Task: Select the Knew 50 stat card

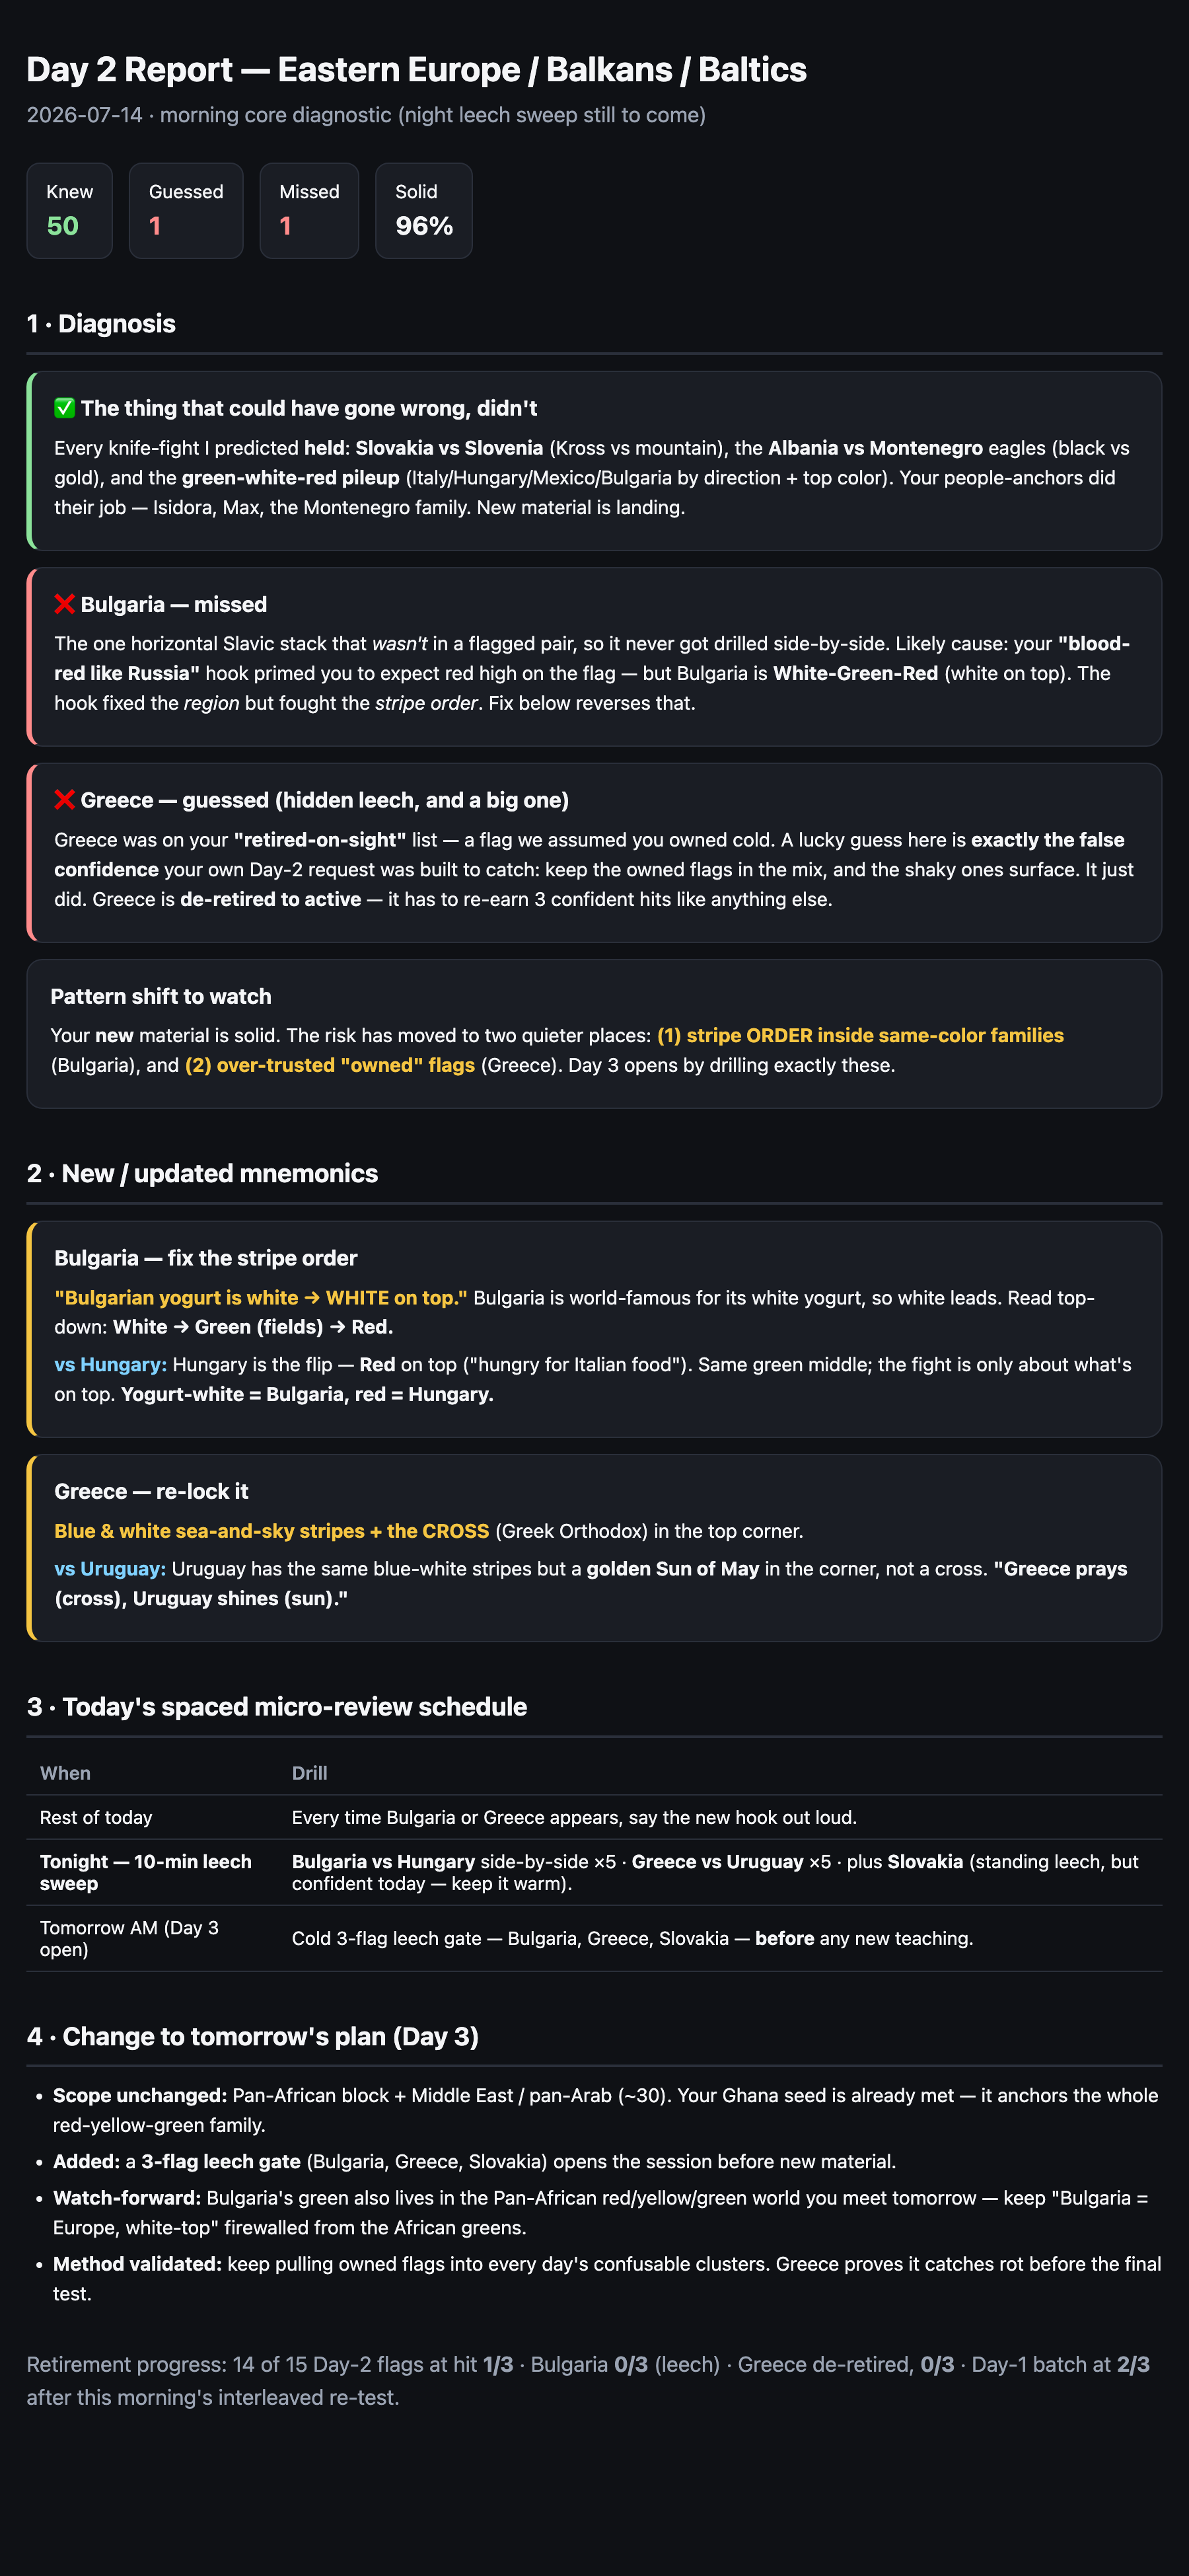Action: point(69,211)
